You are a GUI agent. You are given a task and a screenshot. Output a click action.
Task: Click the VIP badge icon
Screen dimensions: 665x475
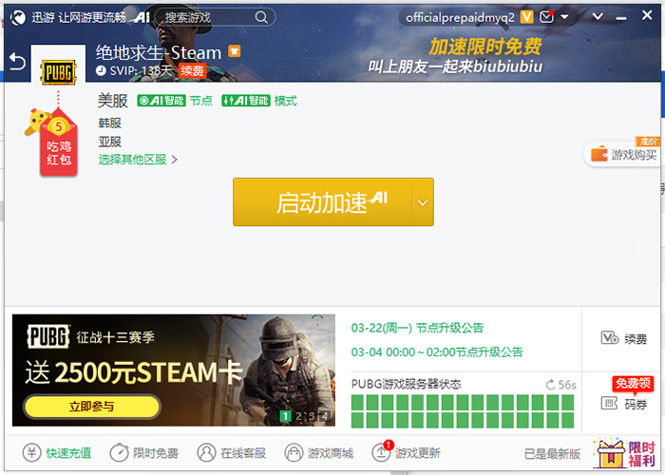click(x=526, y=17)
